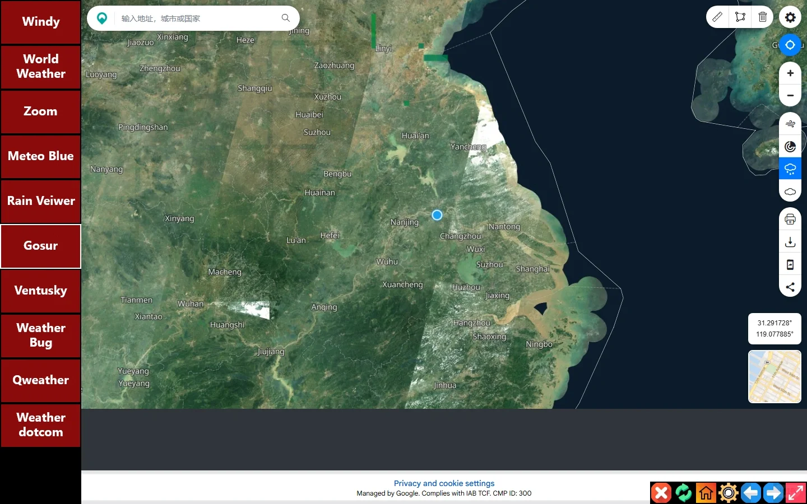Click the blue location marker on map
The width and height of the screenshot is (807, 504).
click(x=437, y=215)
